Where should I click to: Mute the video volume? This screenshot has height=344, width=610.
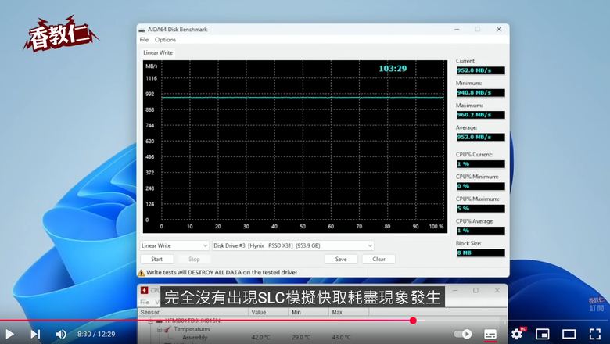click(61, 334)
